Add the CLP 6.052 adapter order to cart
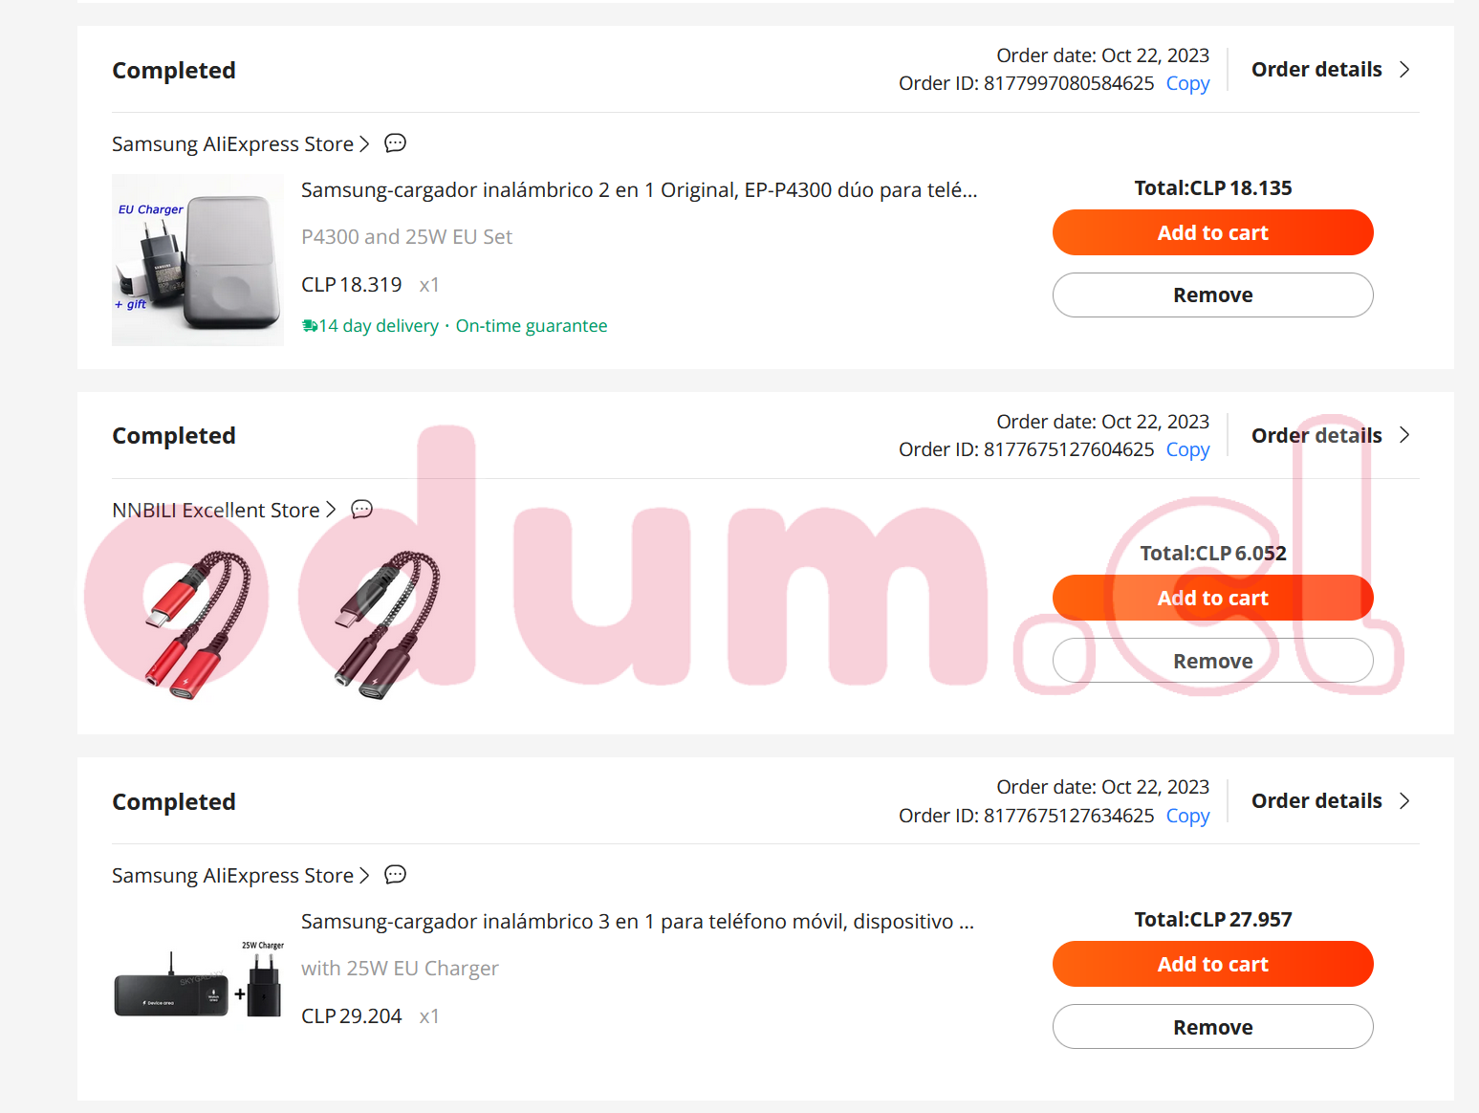 point(1212,598)
